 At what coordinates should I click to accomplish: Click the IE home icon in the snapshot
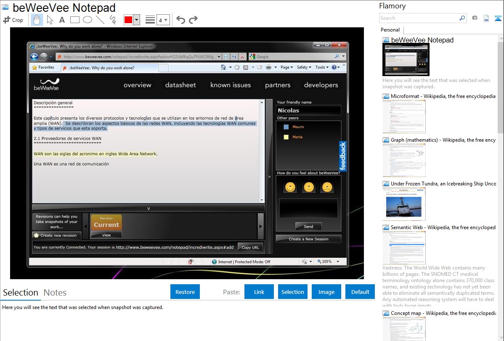[223, 67]
